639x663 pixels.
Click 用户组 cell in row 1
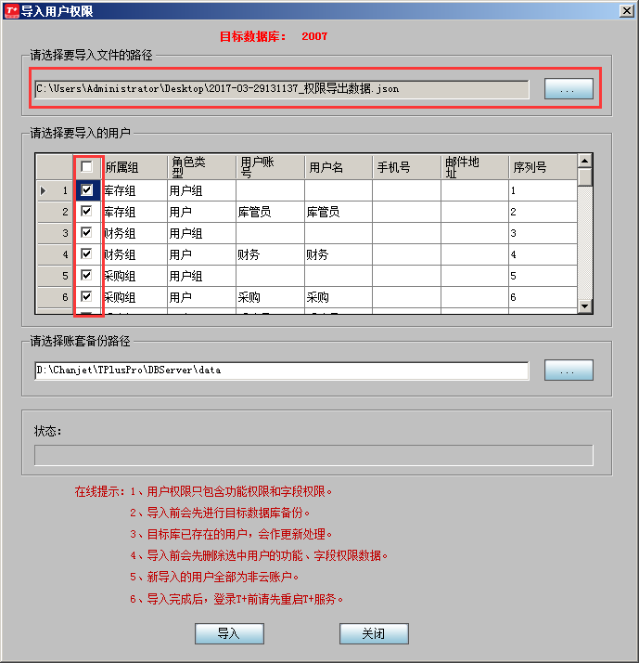[202, 190]
